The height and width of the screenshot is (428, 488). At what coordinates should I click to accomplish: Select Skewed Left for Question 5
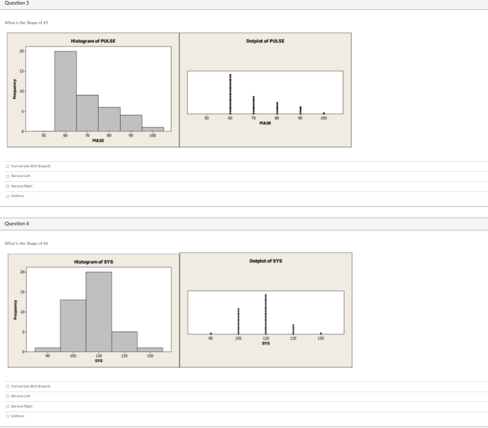click(x=7, y=176)
